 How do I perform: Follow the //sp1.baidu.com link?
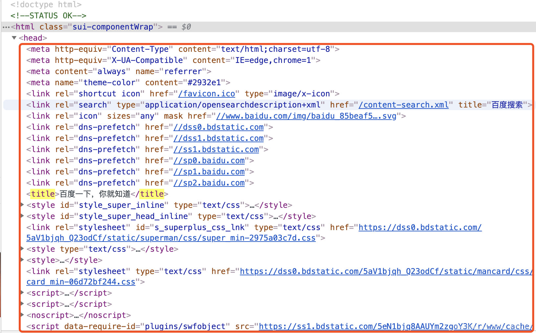(209, 172)
